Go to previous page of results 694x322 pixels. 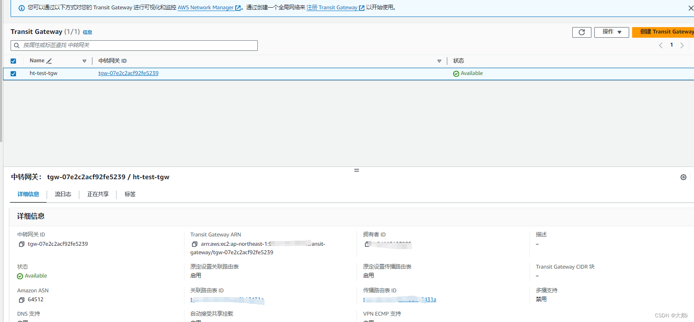(661, 45)
